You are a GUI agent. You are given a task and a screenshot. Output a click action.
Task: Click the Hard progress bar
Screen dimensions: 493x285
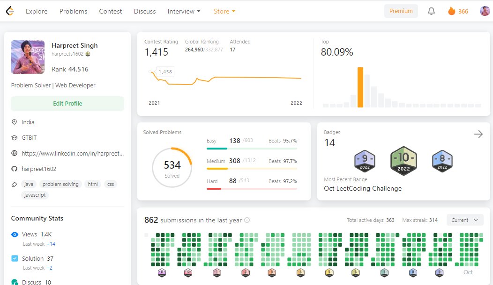pos(252,189)
